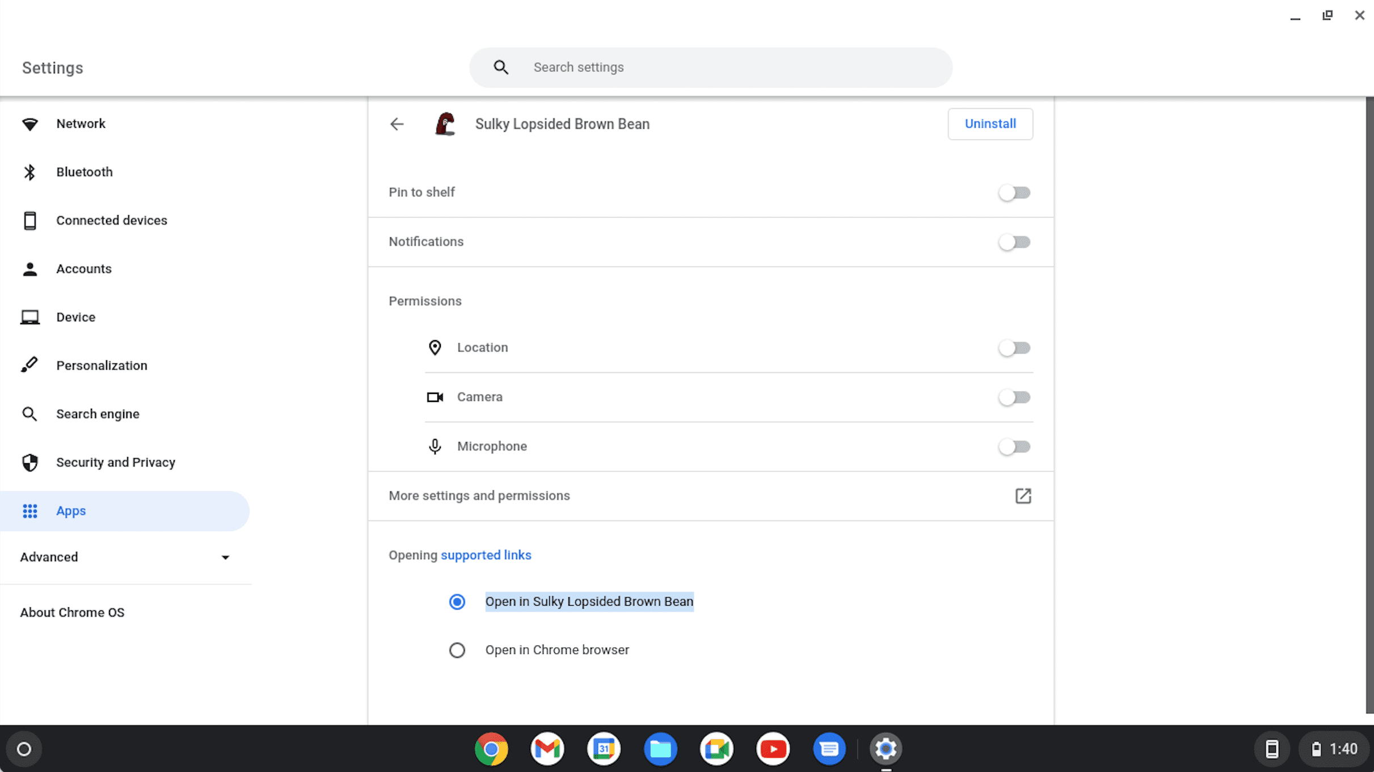Viewport: 1374px width, 772px height.
Task: Click the YouTube icon in taskbar
Action: point(772,748)
